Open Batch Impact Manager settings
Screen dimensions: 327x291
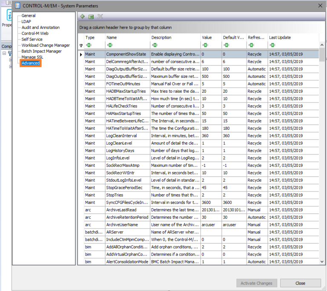click(x=42, y=51)
